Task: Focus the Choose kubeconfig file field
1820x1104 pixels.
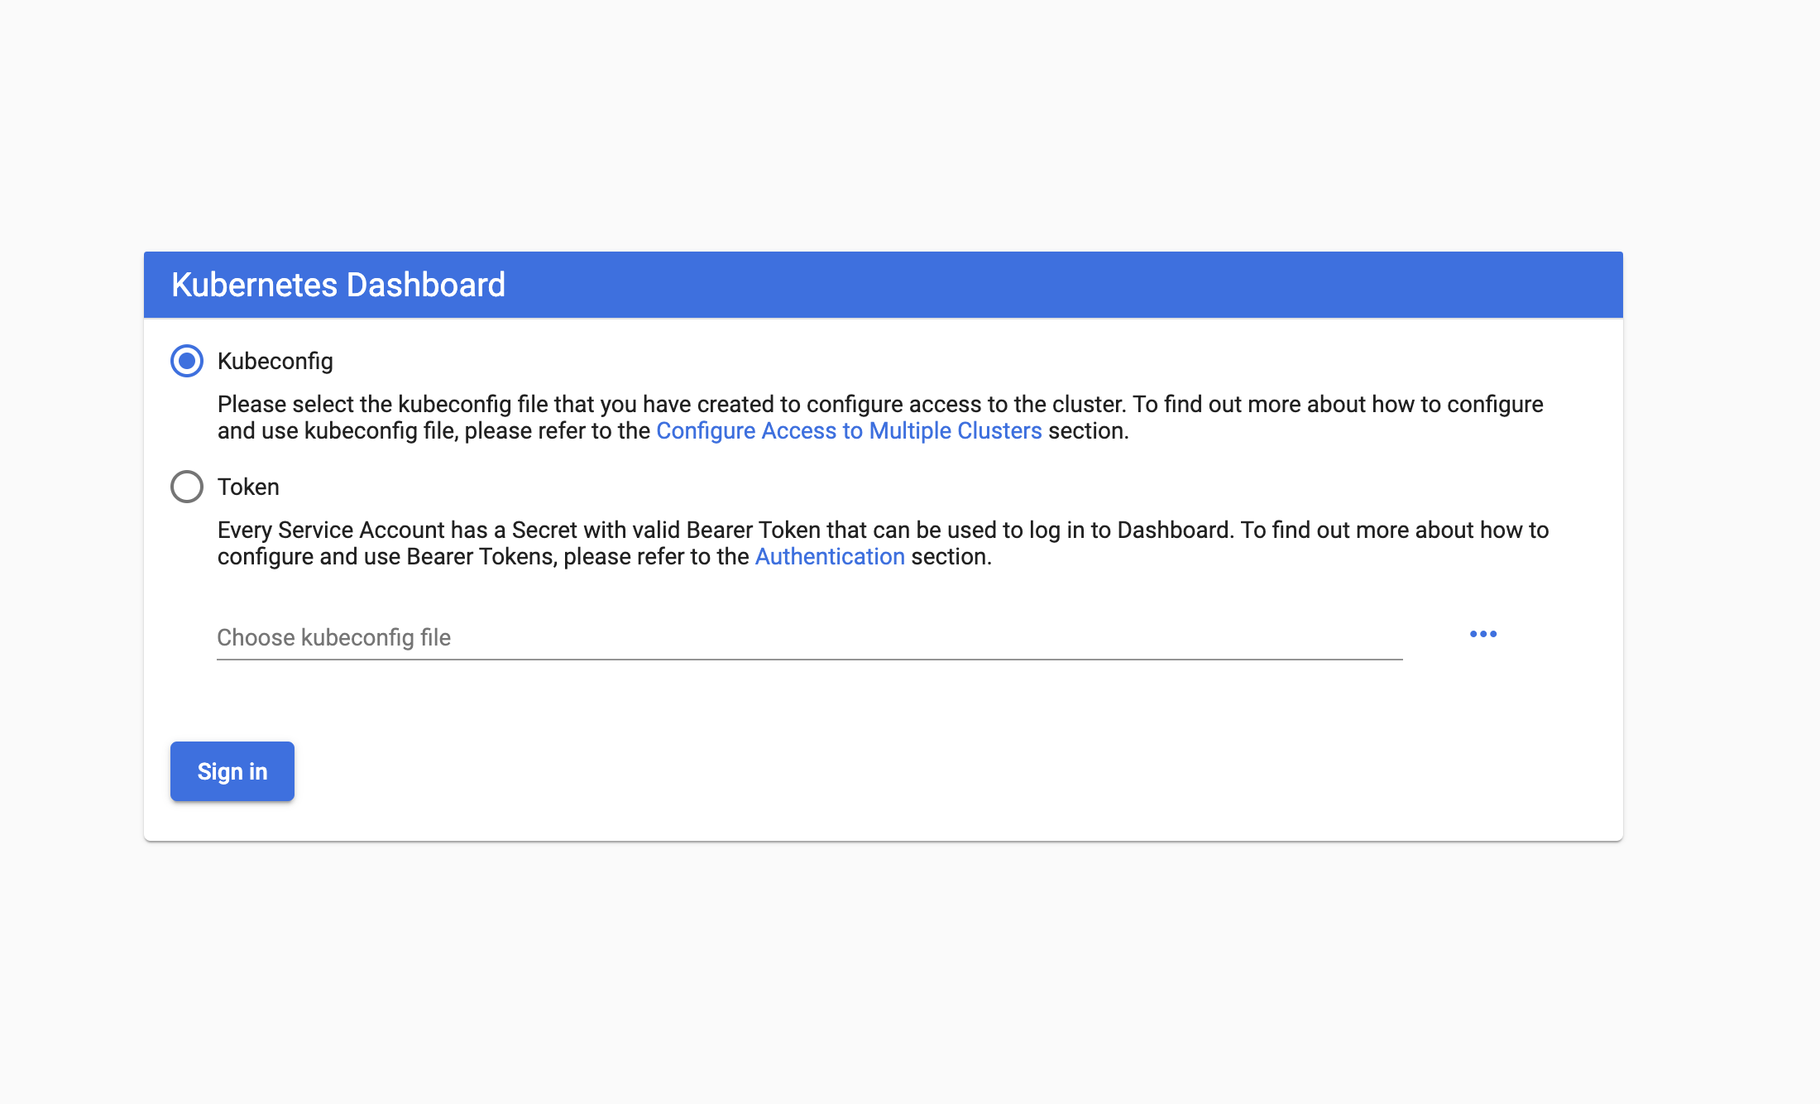Action: point(809,637)
